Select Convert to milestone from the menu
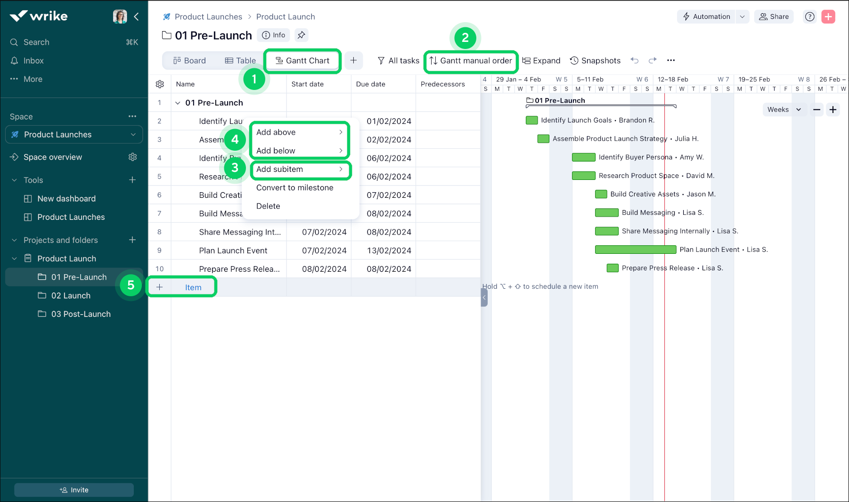Viewport: 849px width, 502px height. pos(294,187)
